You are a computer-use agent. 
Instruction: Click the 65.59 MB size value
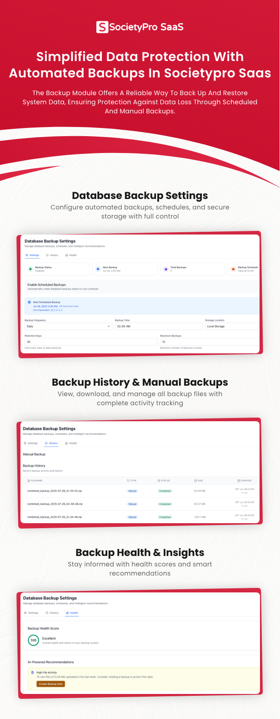pyautogui.click(x=200, y=491)
